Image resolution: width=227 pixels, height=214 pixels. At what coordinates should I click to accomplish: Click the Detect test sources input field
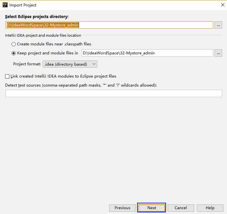click(x=114, y=93)
